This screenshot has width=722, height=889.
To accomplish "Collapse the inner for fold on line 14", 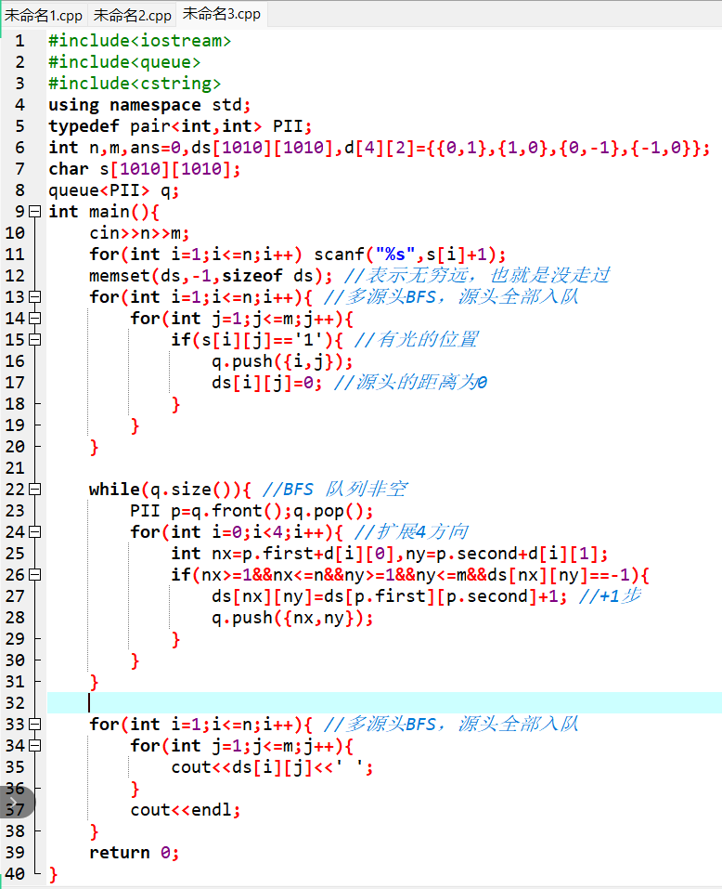I will point(35,318).
